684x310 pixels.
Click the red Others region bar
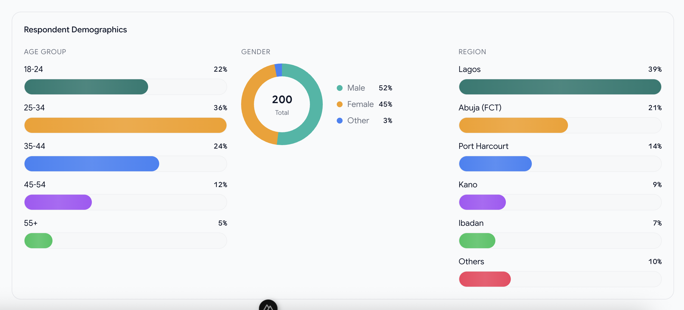[485, 279]
